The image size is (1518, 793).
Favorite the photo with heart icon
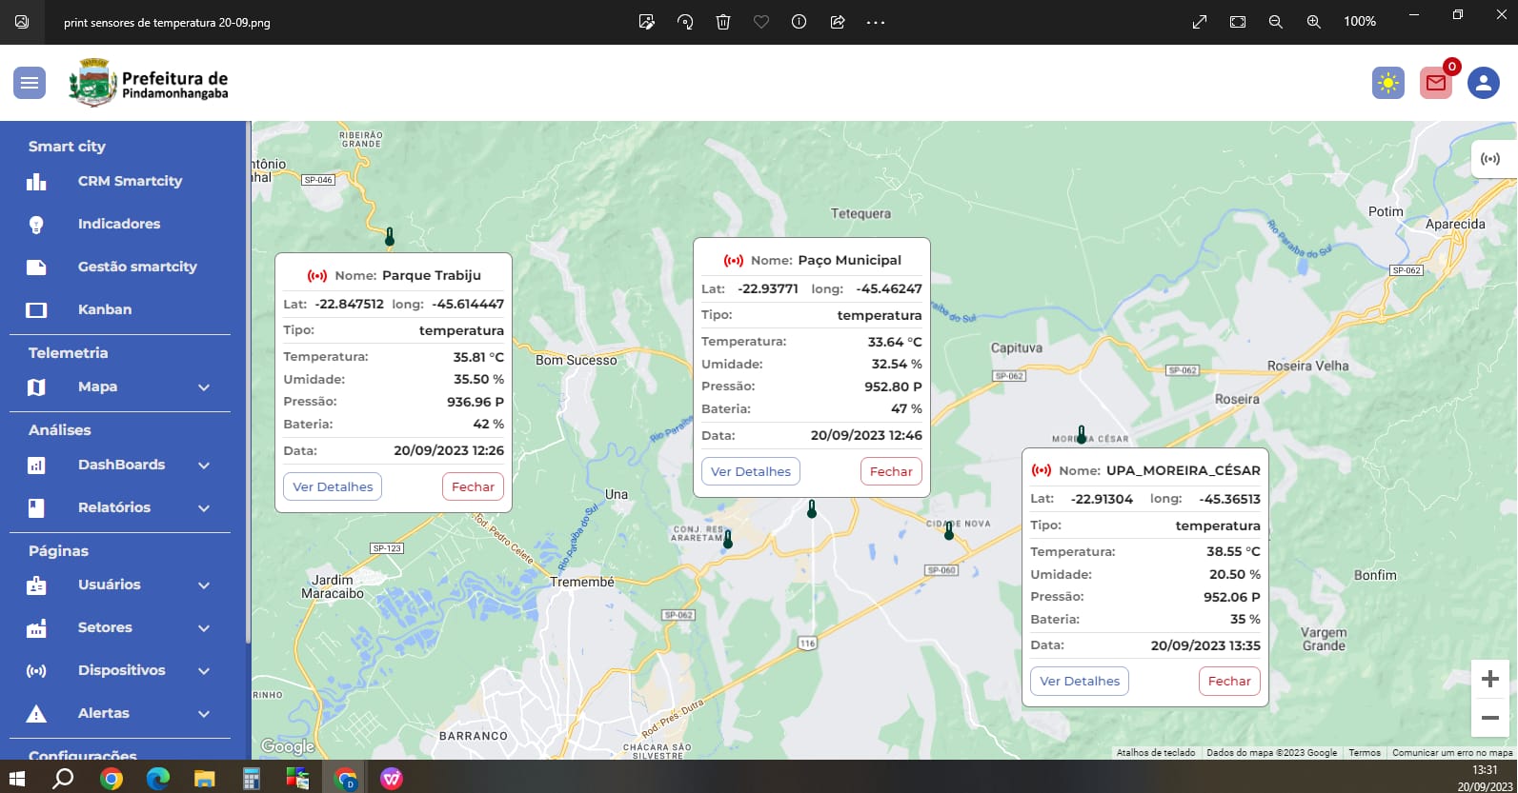tap(761, 22)
